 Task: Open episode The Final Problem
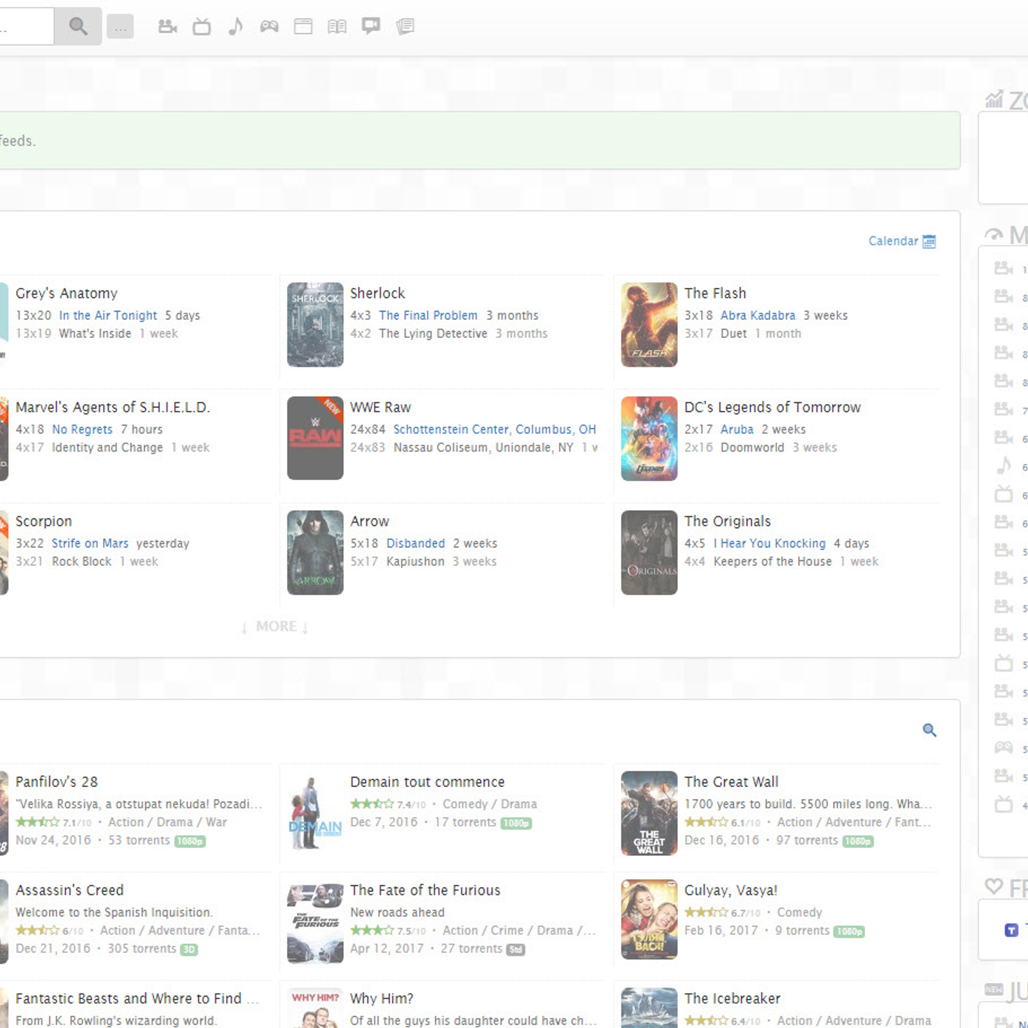428,315
